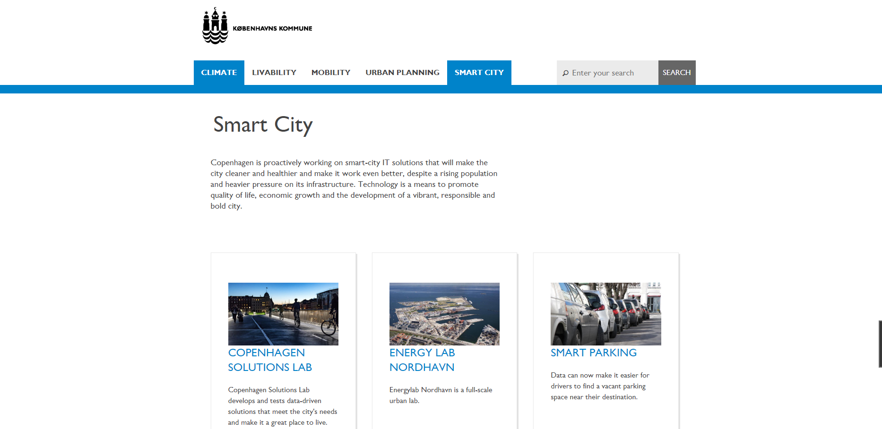Click the Copenhagen Solutions Lab description text

pyautogui.click(x=282, y=406)
